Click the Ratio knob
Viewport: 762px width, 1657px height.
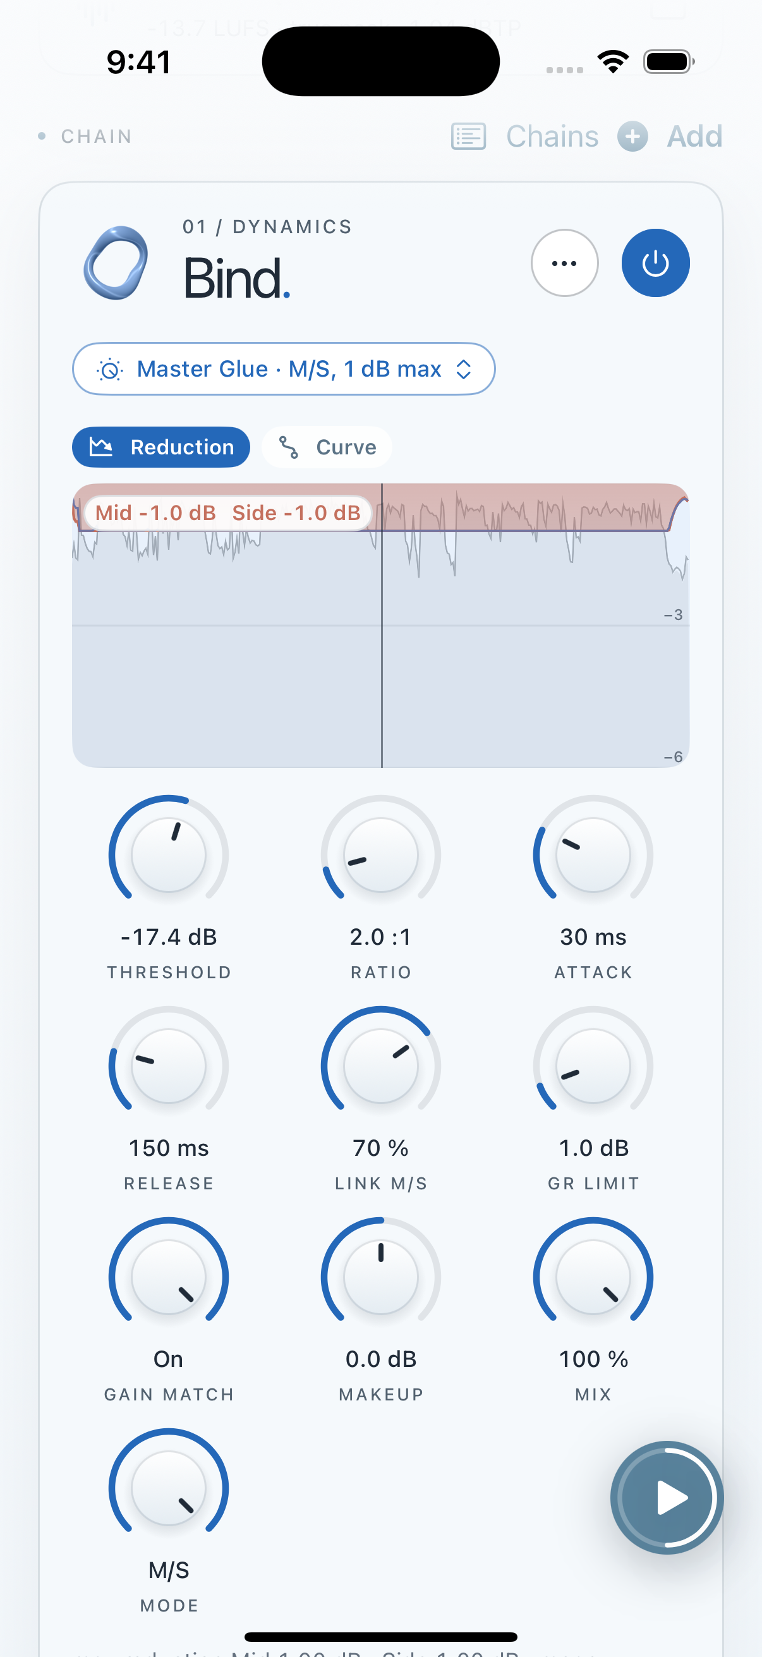[380, 855]
